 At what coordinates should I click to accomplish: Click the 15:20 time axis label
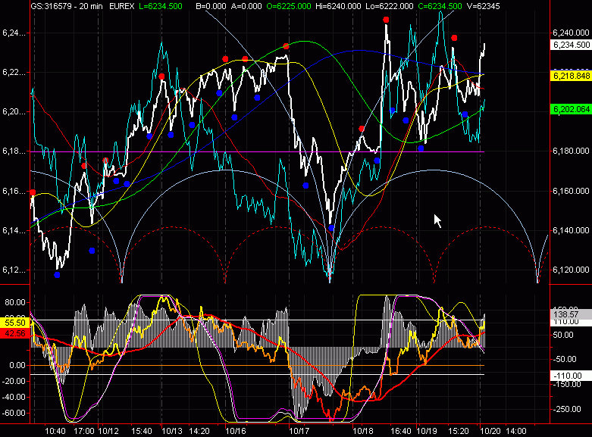[x=459, y=431]
